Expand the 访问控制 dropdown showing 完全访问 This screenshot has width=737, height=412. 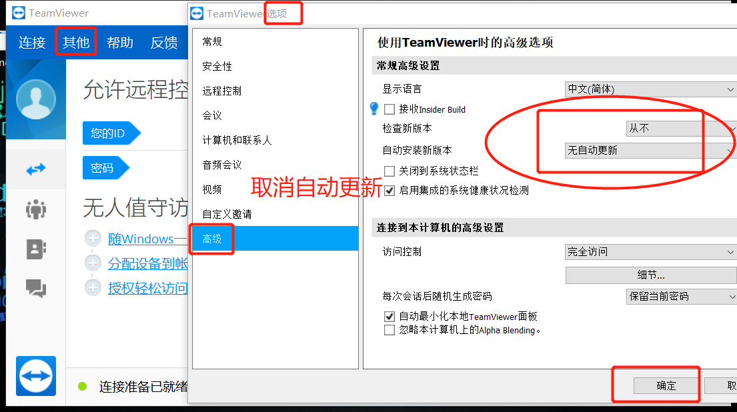[x=650, y=252]
